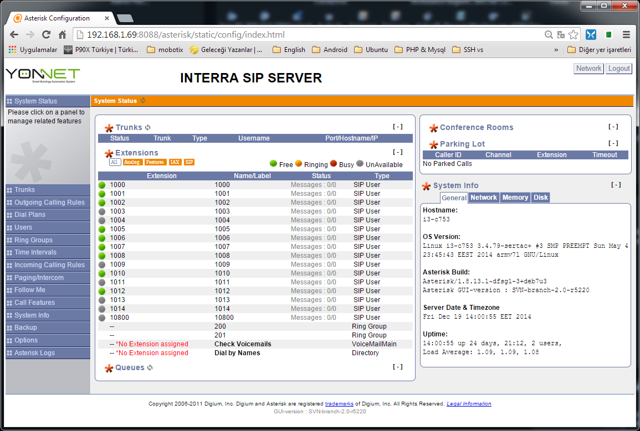Open the green extension icon in toolbar
The width and height of the screenshot is (640, 431).
(x=608, y=35)
